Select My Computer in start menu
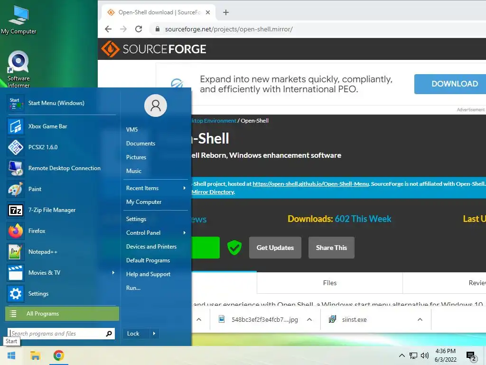This screenshot has width=486, height=365. 143,202
